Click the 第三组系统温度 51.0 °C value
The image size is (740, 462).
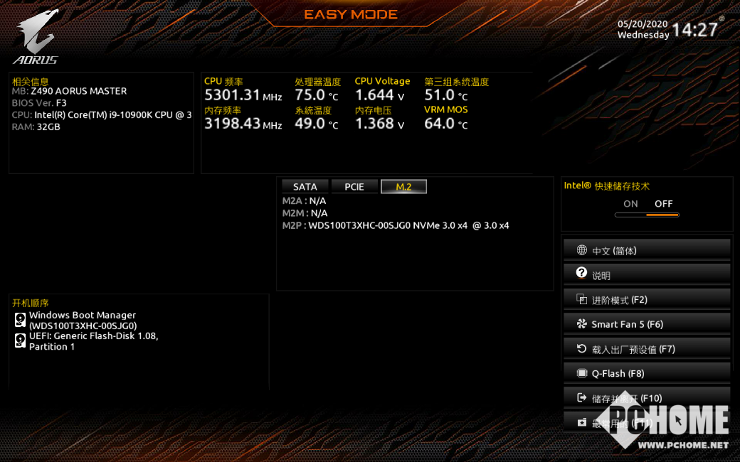[x=446, y=95]
